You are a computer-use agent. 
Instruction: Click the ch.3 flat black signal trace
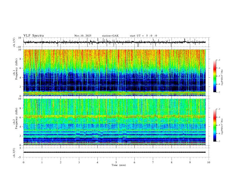(x=114, y=152)
